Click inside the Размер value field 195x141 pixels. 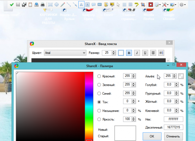(107, 53)
